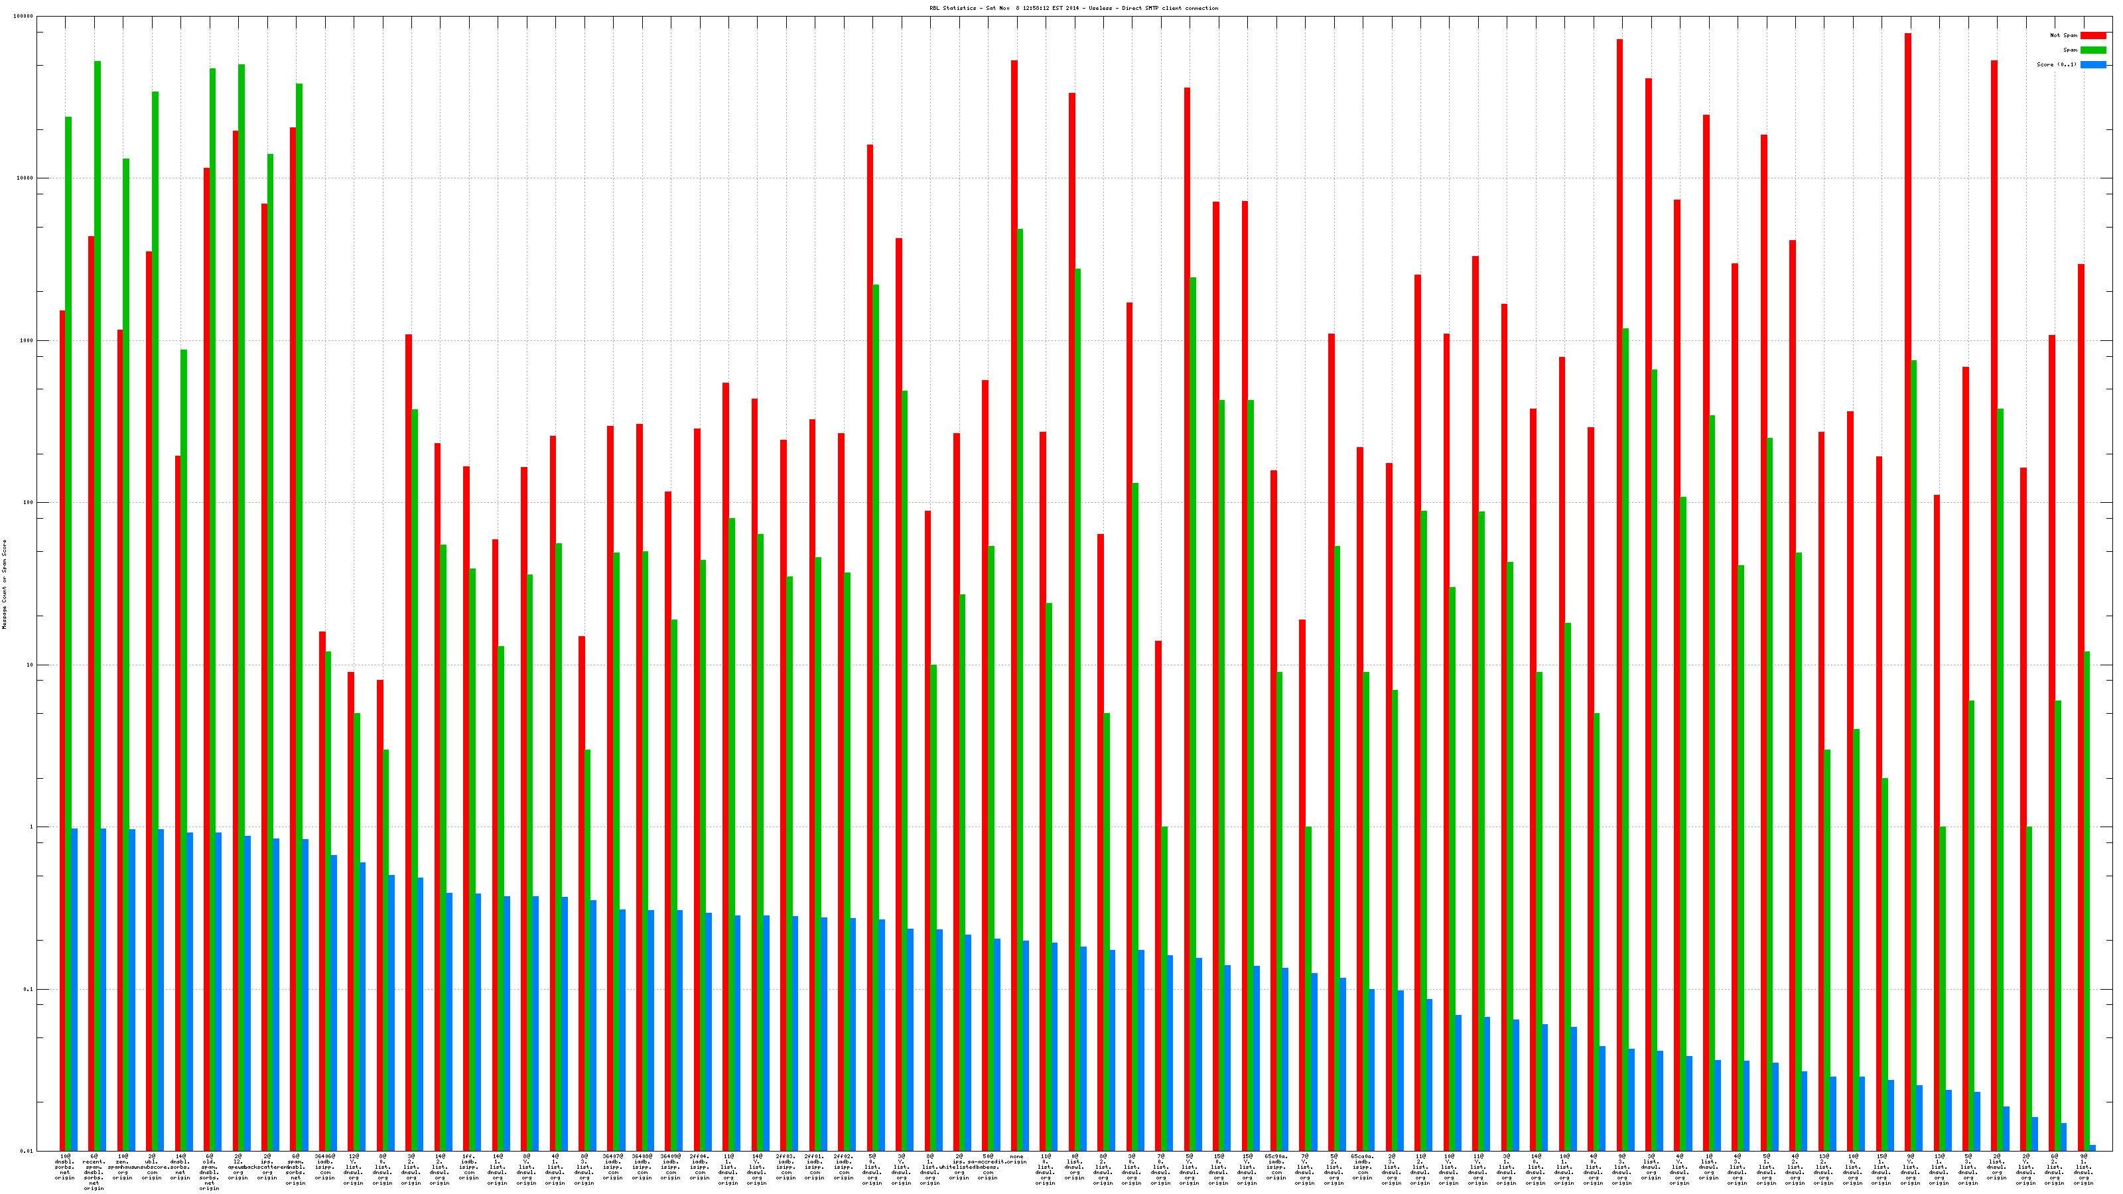The width and height of the screenshot is (2123, 1194).
Task: Click the 10000 y-axis tick label
Action: 26,179
